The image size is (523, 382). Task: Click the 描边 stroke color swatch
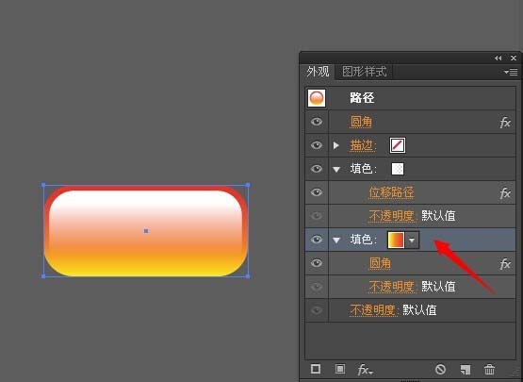(x=398, y=145)
